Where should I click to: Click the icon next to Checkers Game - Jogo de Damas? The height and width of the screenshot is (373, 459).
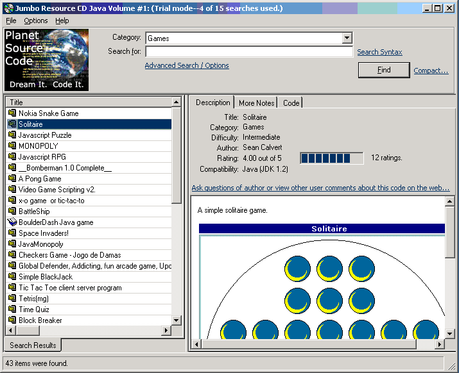tap(12, 254)
